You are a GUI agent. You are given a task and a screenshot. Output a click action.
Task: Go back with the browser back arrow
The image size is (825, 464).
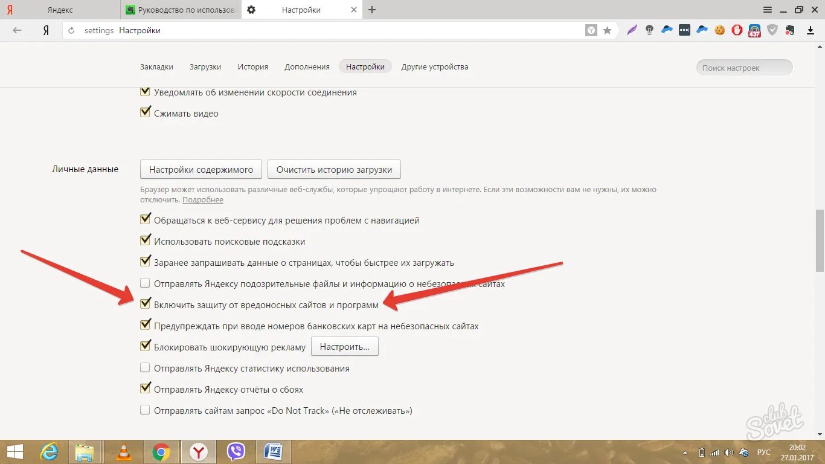point(17,30)
